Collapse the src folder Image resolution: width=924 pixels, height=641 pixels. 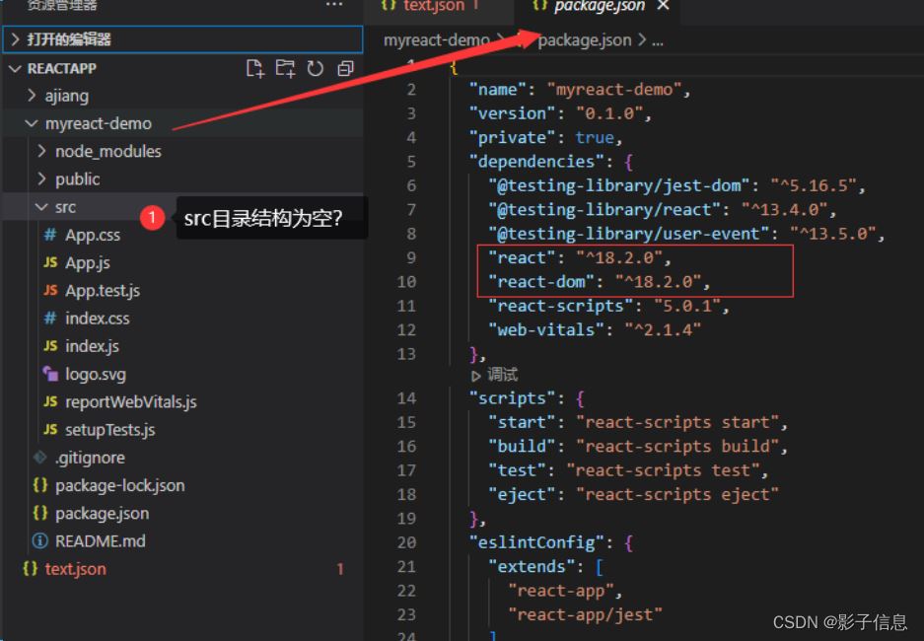pyautogui.click(x=65, y=207)
